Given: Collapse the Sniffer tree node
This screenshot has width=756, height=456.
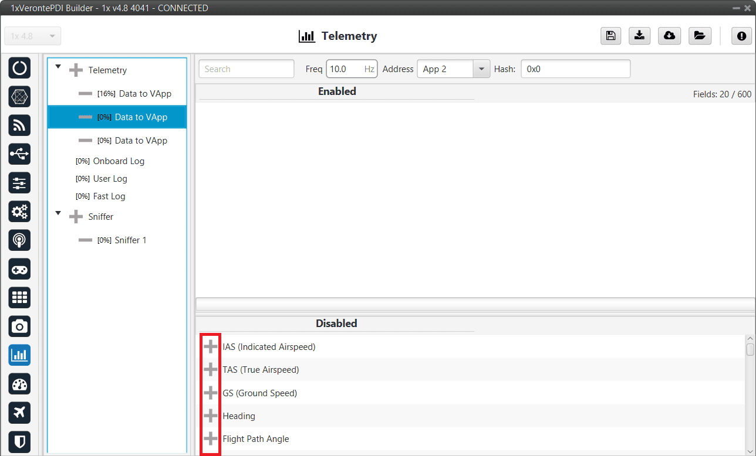Looking at the screenshot, I should click(58, 213).
